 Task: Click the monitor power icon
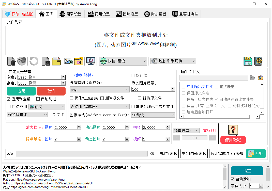pyautogui.click(x=91, y=61)
